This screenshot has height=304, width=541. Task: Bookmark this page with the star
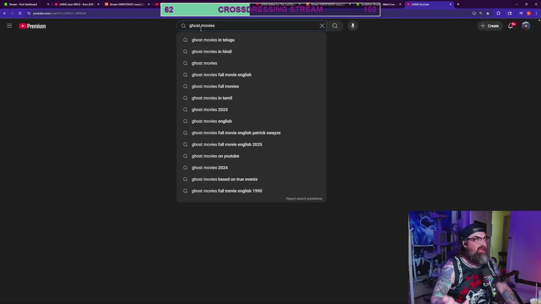click(487, 13)
